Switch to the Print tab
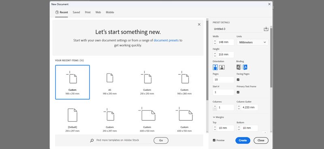 pyautogui.click(x=87, y=13)
